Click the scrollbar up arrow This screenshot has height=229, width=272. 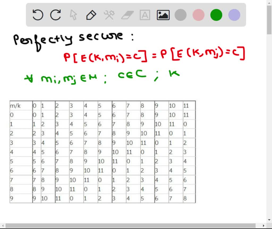269,2
